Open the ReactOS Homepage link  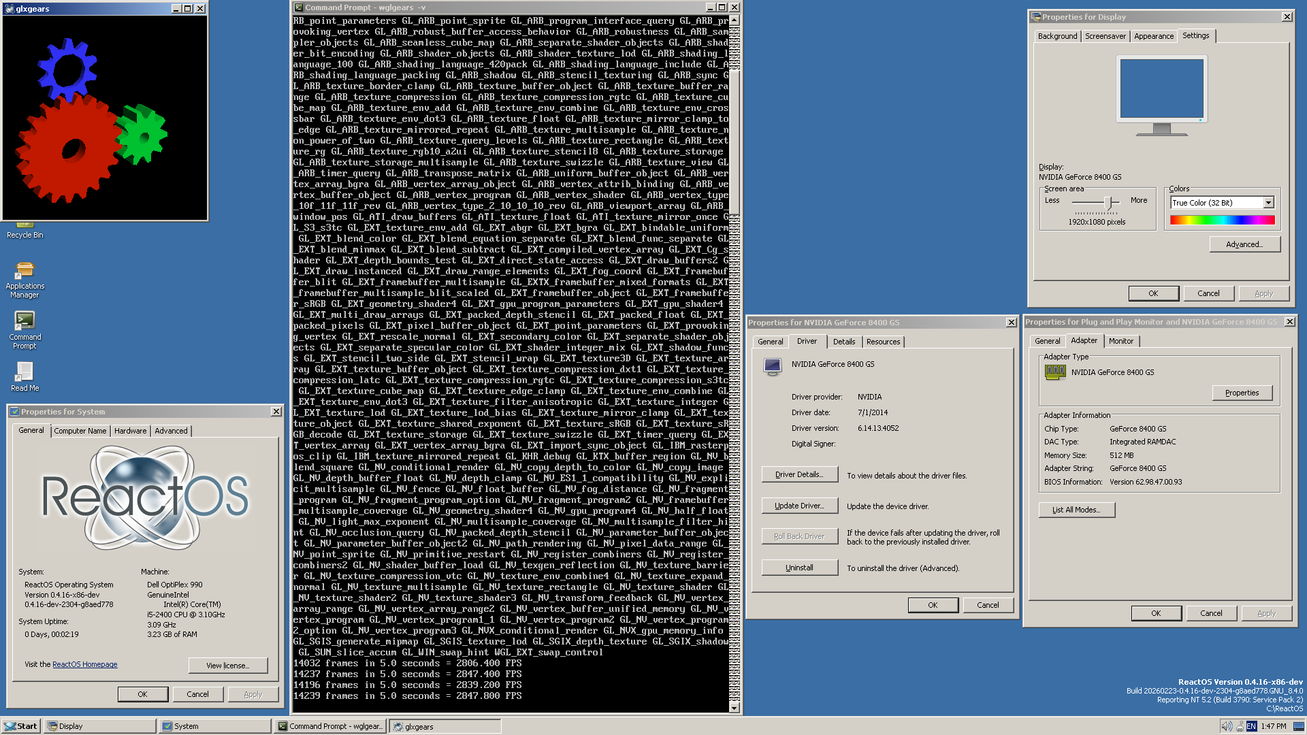[x=85, y=664]
